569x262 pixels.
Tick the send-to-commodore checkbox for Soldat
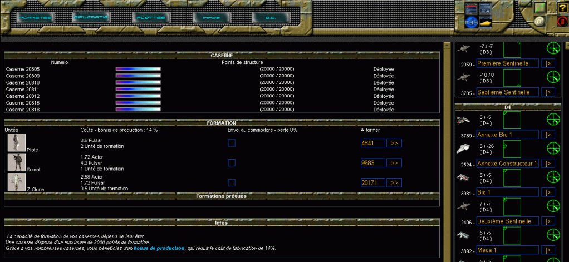point(232,163)
